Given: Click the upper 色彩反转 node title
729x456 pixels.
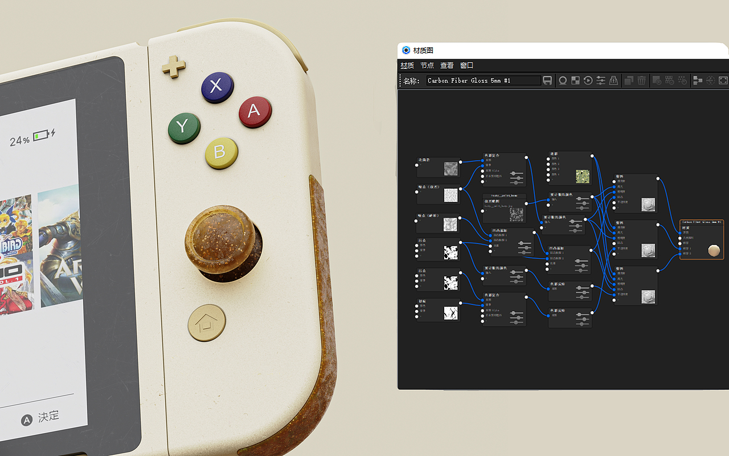Looking at the screenshot, I should (558, 284).
